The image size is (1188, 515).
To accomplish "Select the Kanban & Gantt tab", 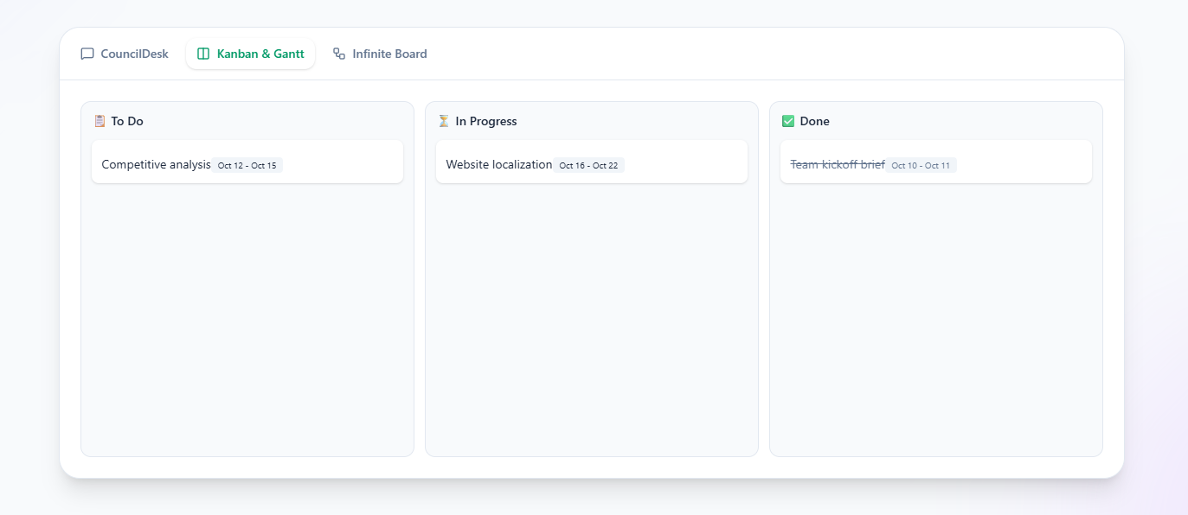I will tap(250, 54).
